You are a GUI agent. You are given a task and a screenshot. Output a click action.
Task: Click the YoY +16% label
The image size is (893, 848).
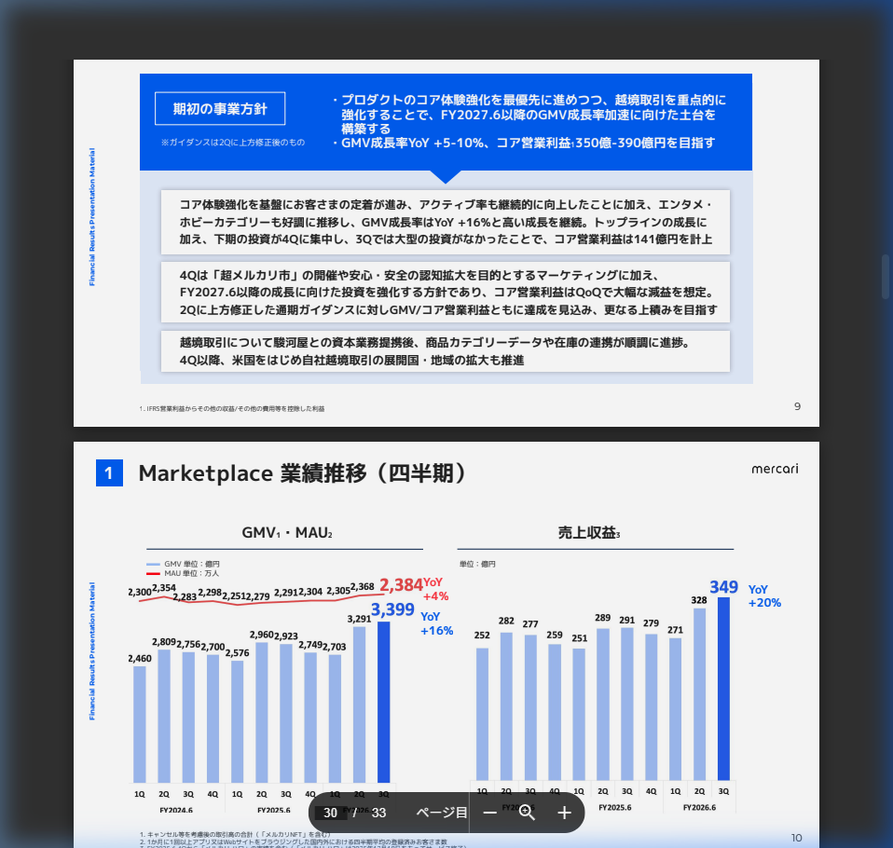pyautogui.click(x=436, y=623)
